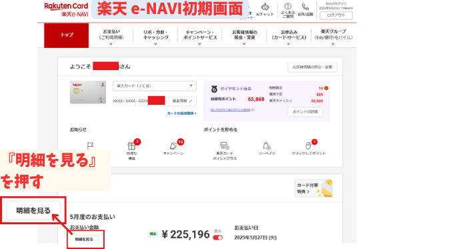Open the 楽天カード（JCB）card selector dropdown
Screen dimensions: 476x249
155,86
